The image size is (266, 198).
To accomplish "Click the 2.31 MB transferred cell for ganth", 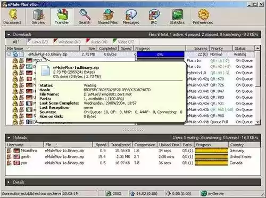I will 123,157.
